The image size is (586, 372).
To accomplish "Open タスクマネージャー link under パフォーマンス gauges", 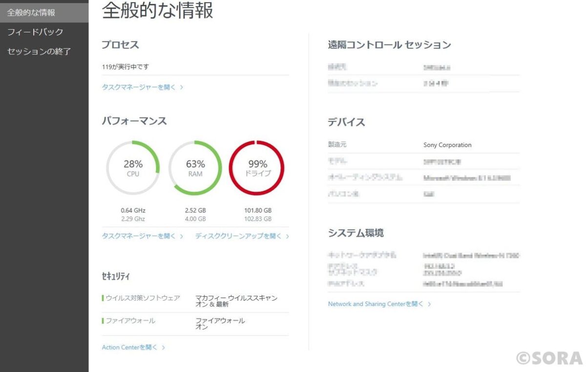I will 139,236.
